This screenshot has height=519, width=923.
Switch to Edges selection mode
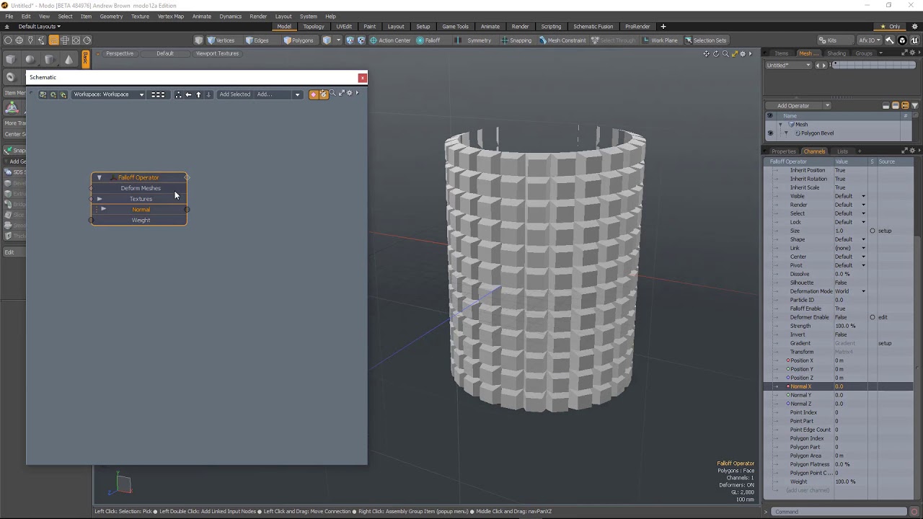point(257,40)
